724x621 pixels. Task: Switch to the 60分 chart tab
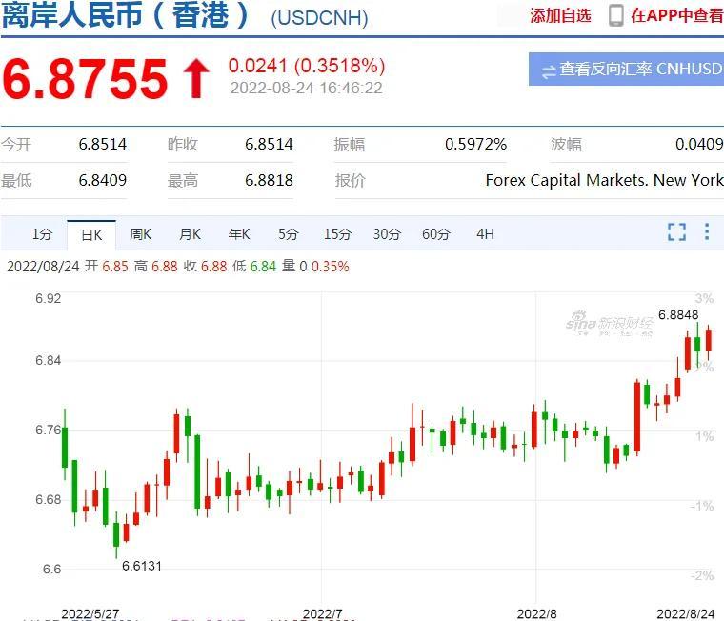pos(436,234)
